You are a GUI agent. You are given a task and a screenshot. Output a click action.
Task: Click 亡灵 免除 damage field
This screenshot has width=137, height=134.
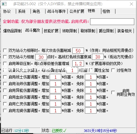[x=91, y=104]
